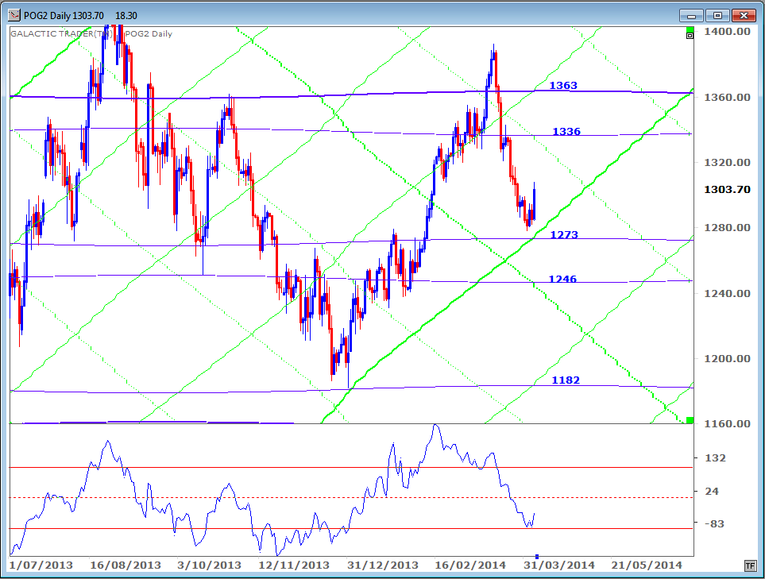Click the 31/03/2014 date label
Viewport: 765px width, 579px height.
559,565
